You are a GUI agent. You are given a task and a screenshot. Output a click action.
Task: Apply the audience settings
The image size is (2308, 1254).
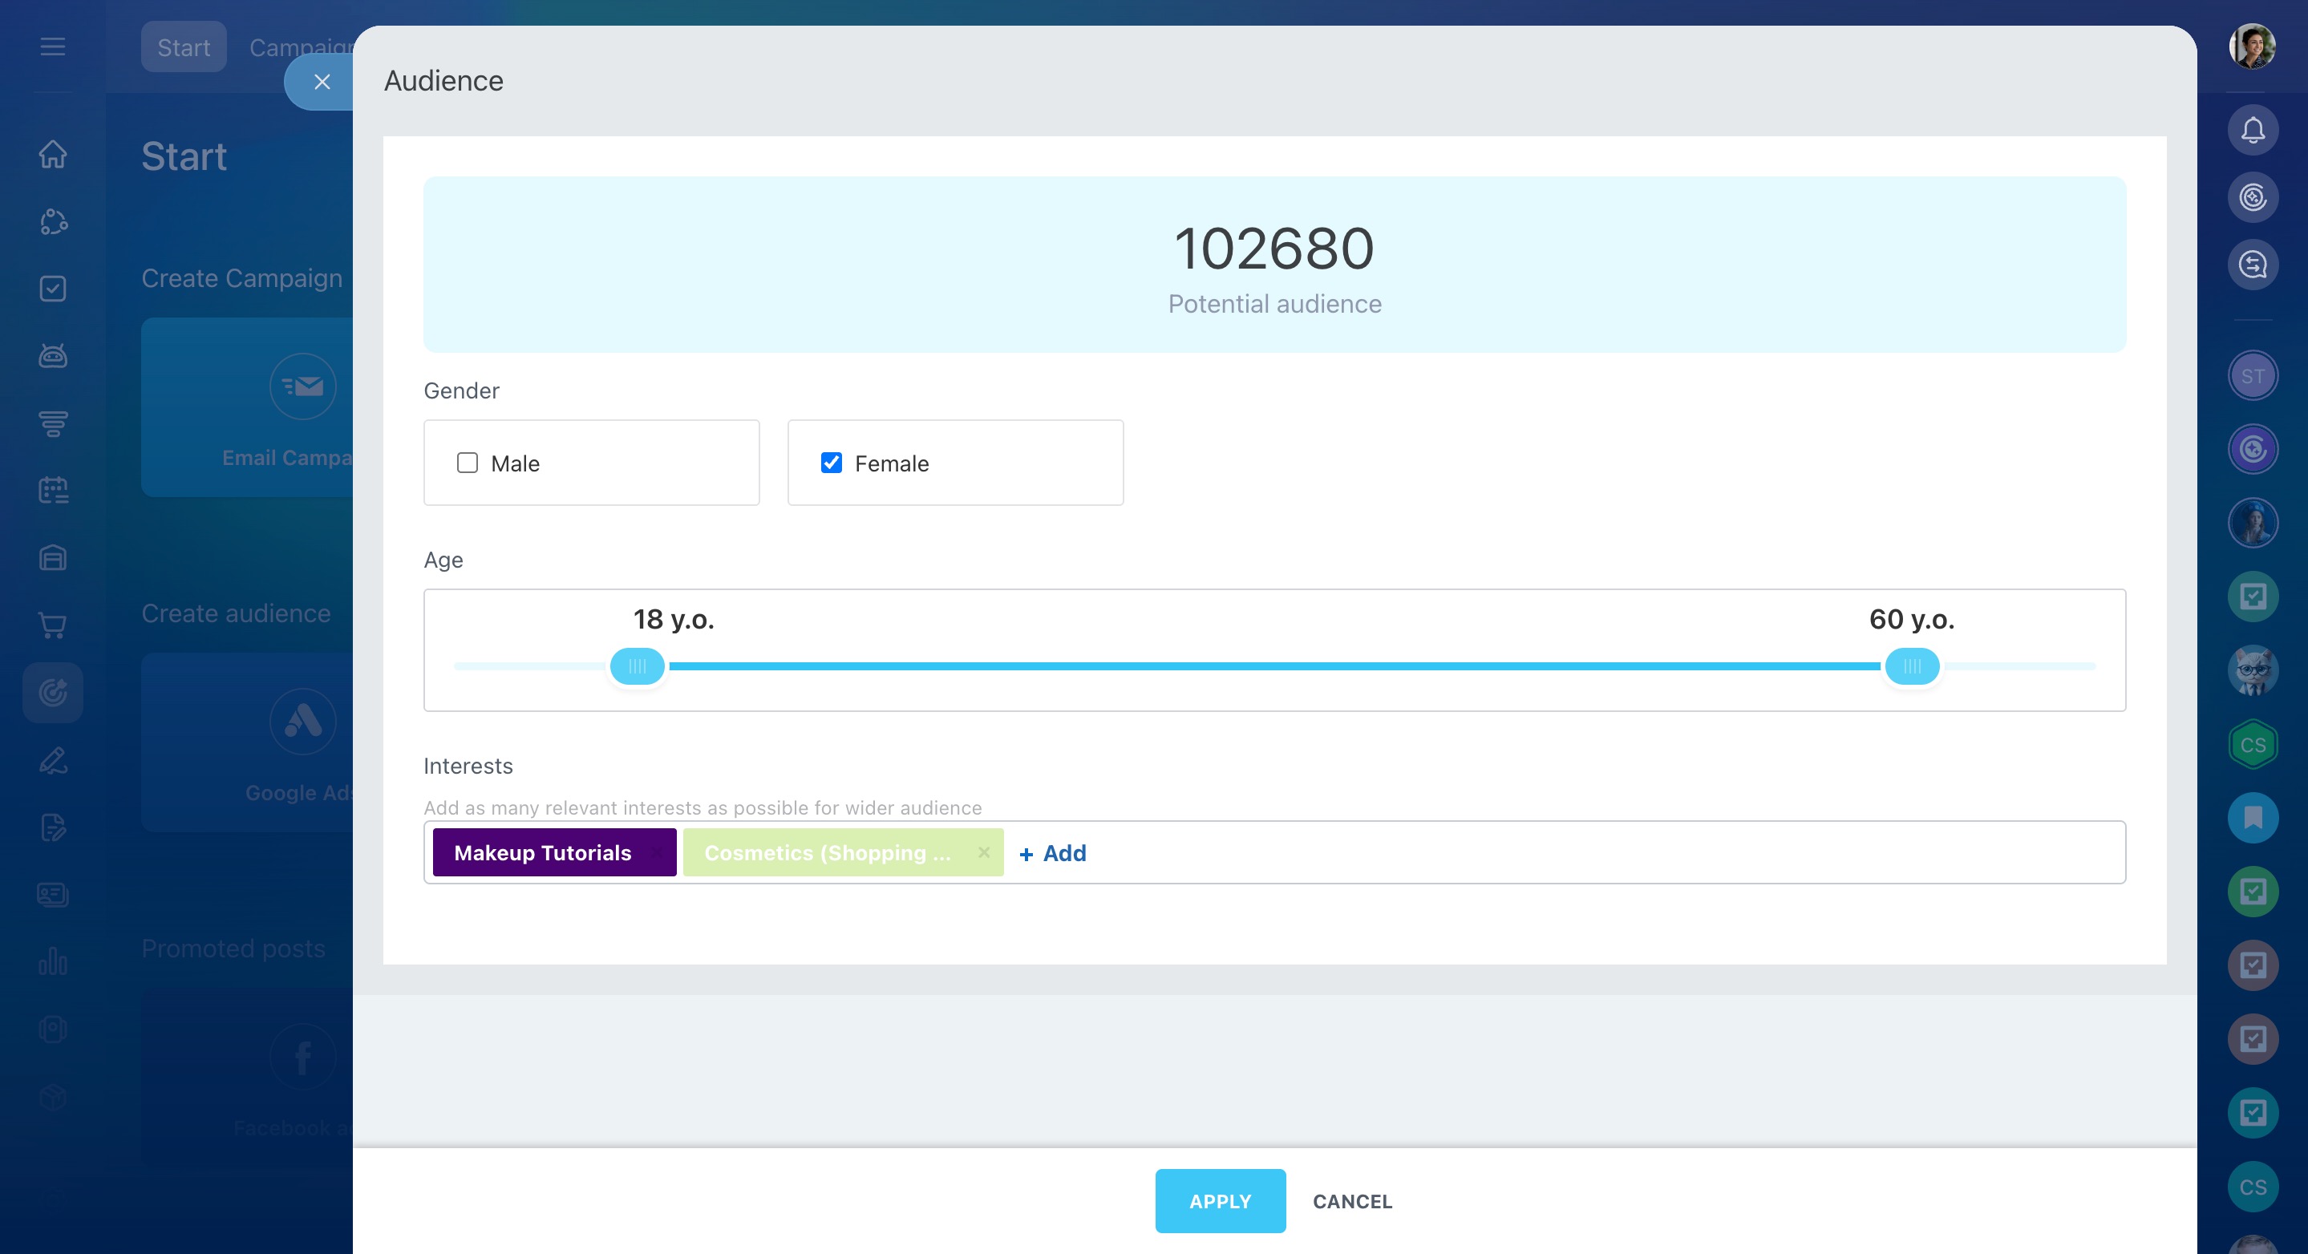1220,1201
